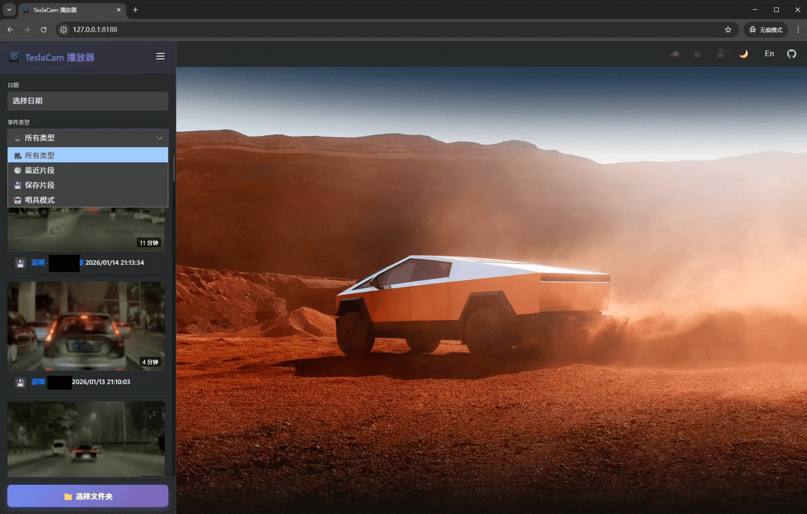Click the dimmed video camera icon in header
This screenshot has height=514, width=807.
point(720,54)
